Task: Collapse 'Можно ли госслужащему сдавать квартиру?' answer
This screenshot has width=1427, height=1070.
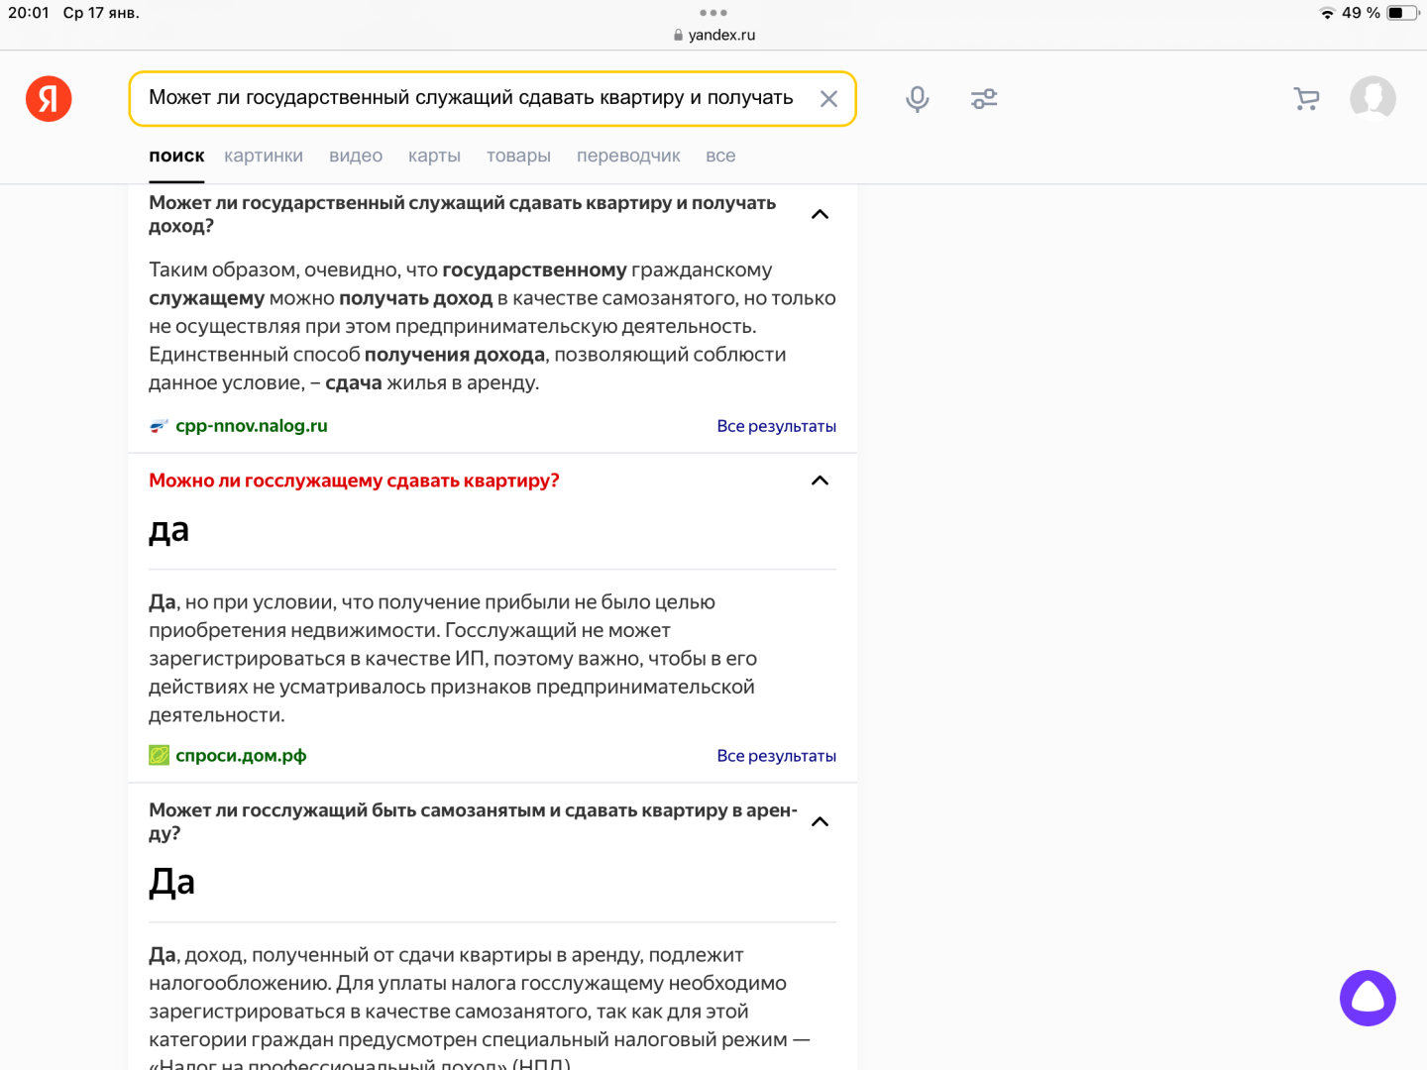Action: coord(820,481)
